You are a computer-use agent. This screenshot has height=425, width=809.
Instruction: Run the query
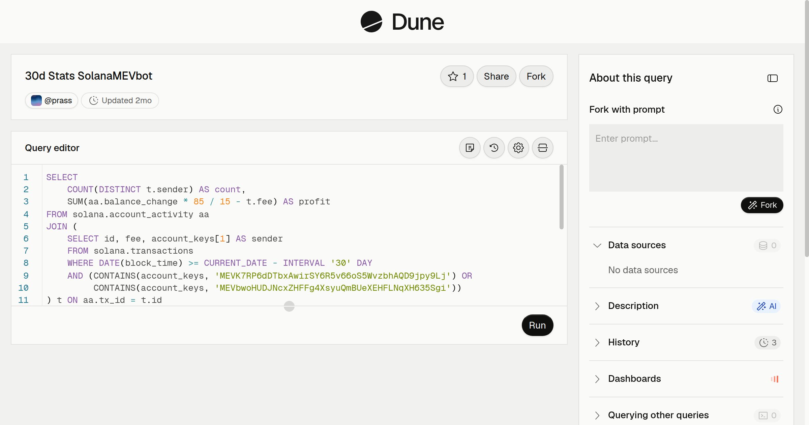[537, 325]
